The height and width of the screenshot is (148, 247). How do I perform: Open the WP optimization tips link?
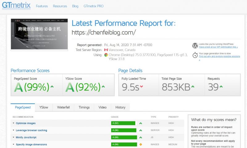click(x=218, y=47)
